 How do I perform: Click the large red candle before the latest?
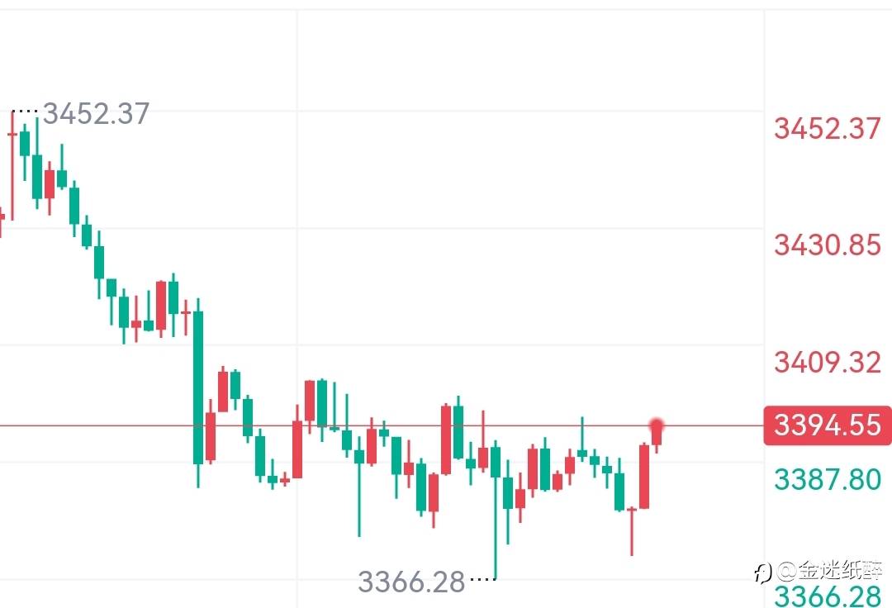644,476
